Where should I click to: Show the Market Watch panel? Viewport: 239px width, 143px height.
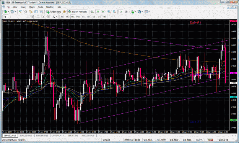coord(20,12)
